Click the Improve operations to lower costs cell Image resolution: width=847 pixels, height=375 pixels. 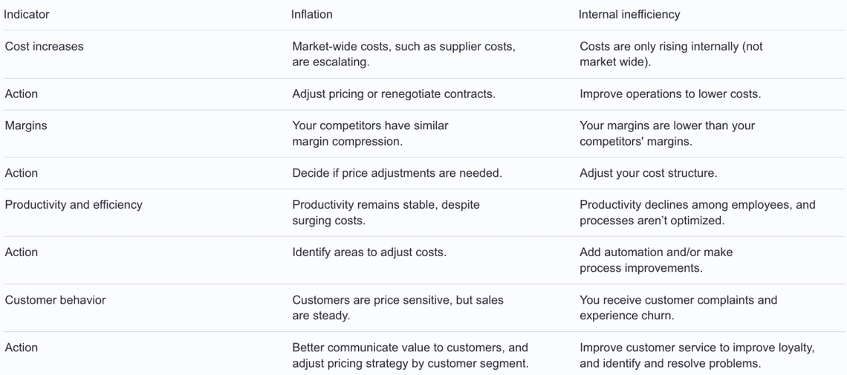[x=670, y=94]
